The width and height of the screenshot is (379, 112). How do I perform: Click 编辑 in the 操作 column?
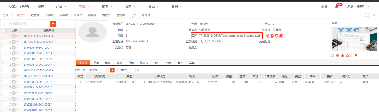point(365,82)
